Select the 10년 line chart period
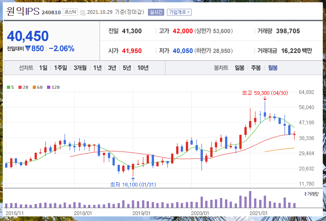Image resolution: width=326 pixels, height=221 pixels. coord(143,68)
